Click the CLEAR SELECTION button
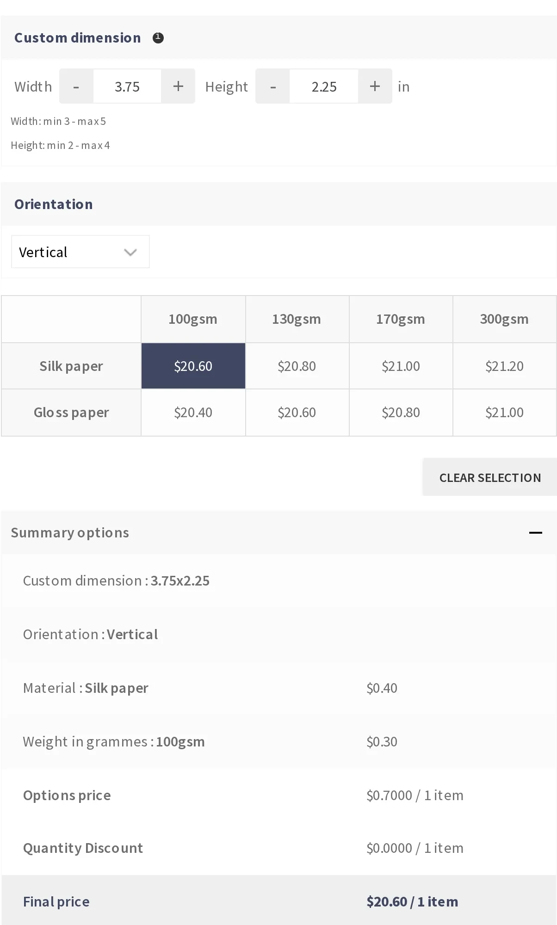 (x=490, y=477)
